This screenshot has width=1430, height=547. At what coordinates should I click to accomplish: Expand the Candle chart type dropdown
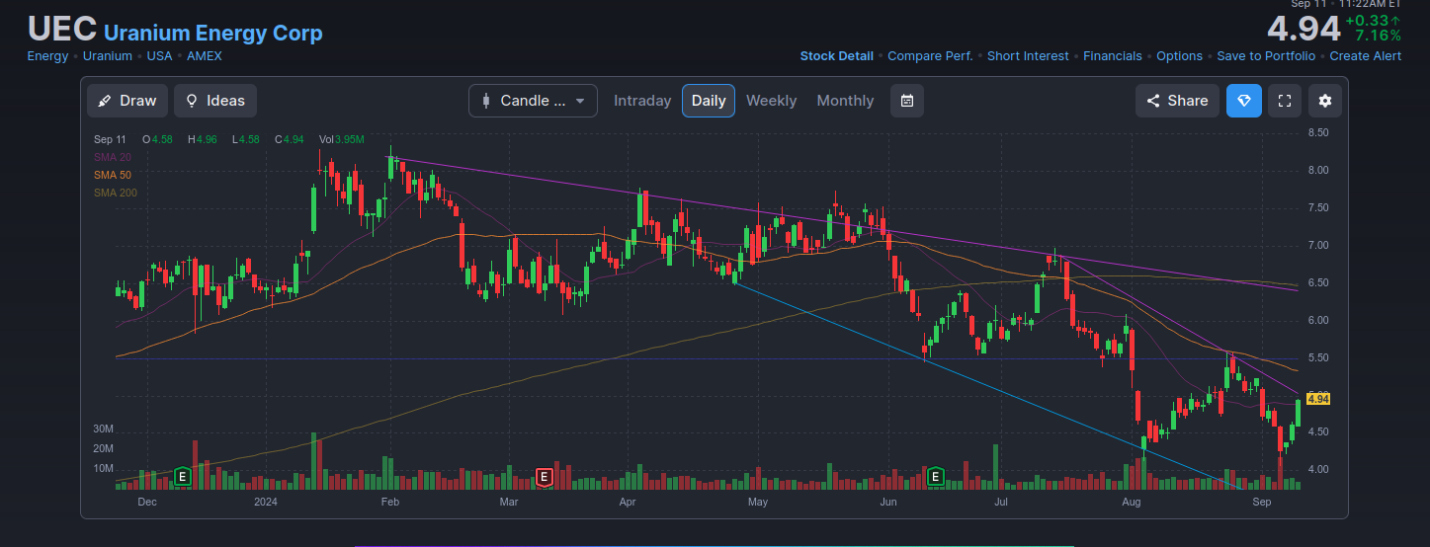point(533,101)
